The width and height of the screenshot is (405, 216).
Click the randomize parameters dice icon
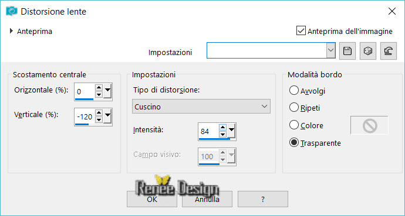tap(368, 51)
